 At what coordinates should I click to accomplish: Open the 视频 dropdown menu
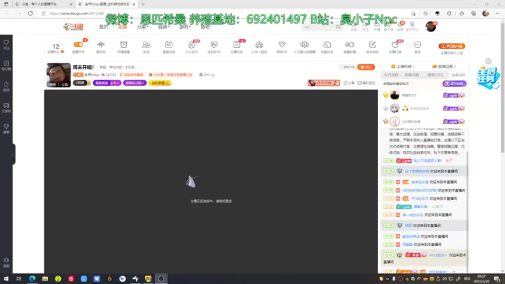pos(163,27)
